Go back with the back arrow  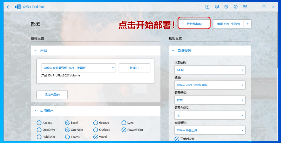(8, 7)
